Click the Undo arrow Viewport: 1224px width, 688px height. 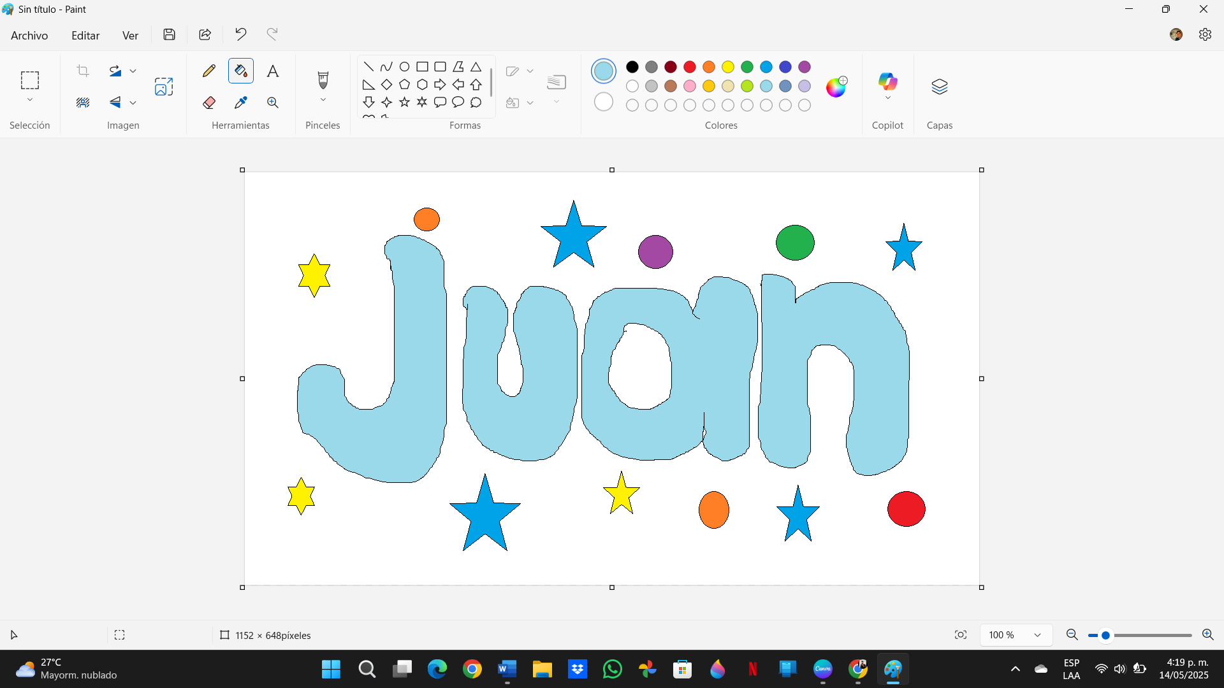coord(240,34)
